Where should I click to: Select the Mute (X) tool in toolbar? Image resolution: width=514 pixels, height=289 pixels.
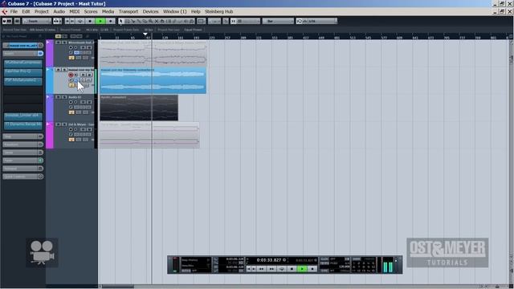pos(157,22)
